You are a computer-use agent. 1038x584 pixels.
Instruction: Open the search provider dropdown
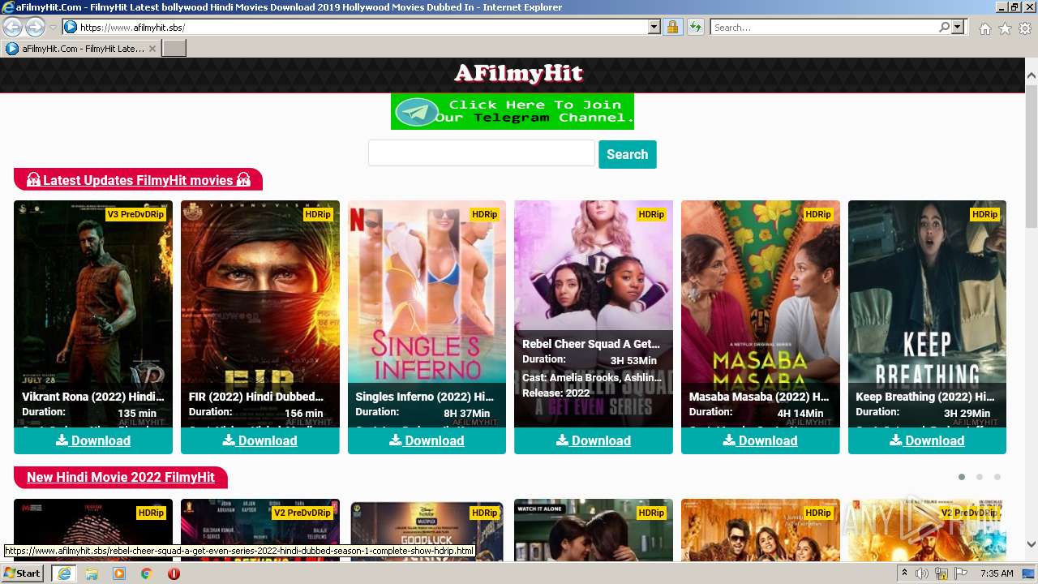(958, 28)
